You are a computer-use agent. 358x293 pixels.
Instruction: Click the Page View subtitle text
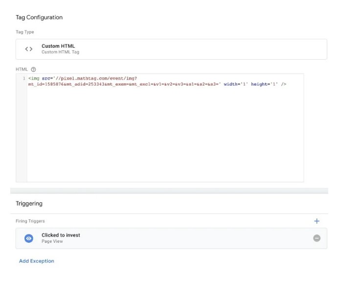[x=52, y=241]
